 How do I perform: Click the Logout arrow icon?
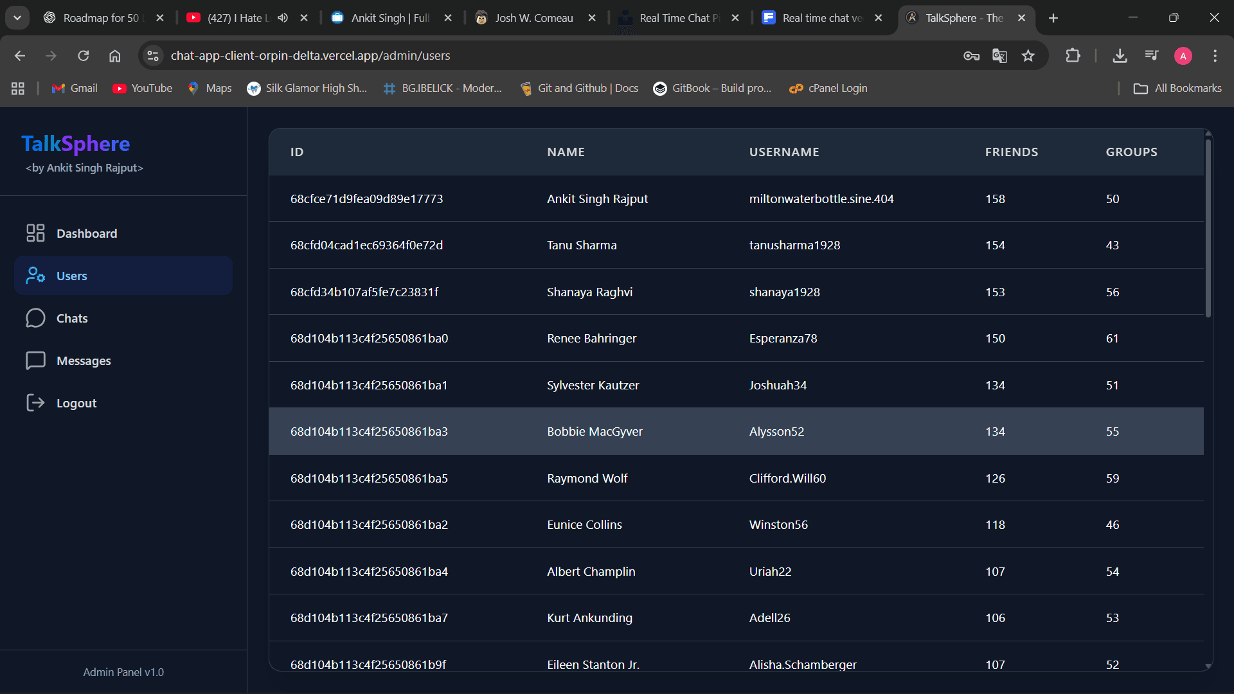(x=35, y=403)
